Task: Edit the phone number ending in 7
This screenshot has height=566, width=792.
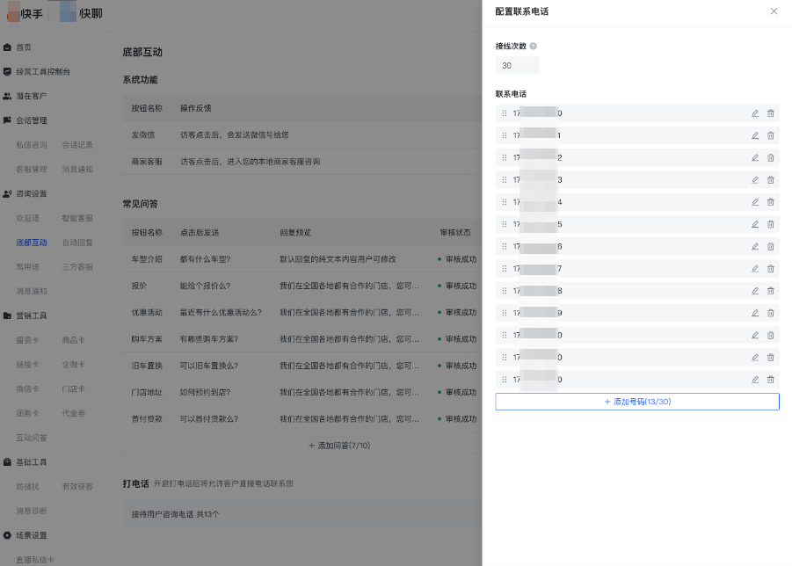Action: [x=754, y=269]
